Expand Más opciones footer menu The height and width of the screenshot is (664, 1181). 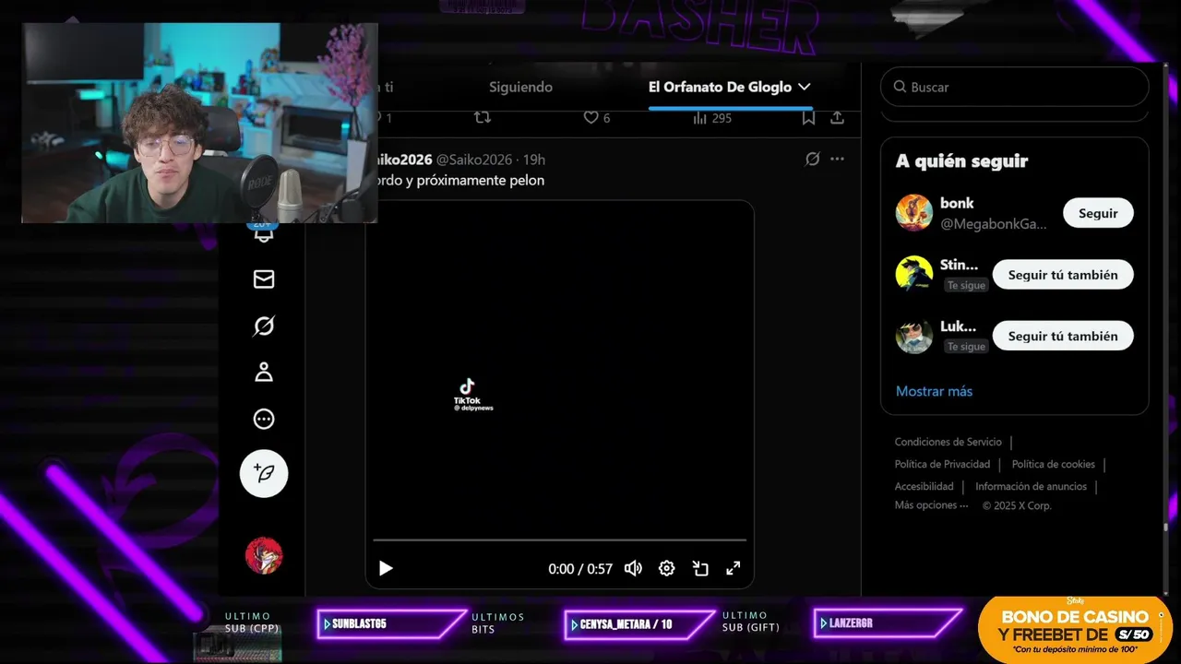click(931, 505)
